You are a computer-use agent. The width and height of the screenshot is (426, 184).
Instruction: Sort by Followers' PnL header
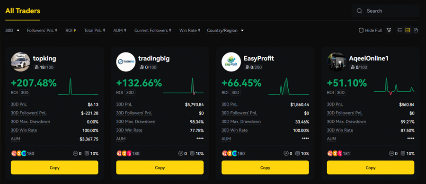coord(42,30)
